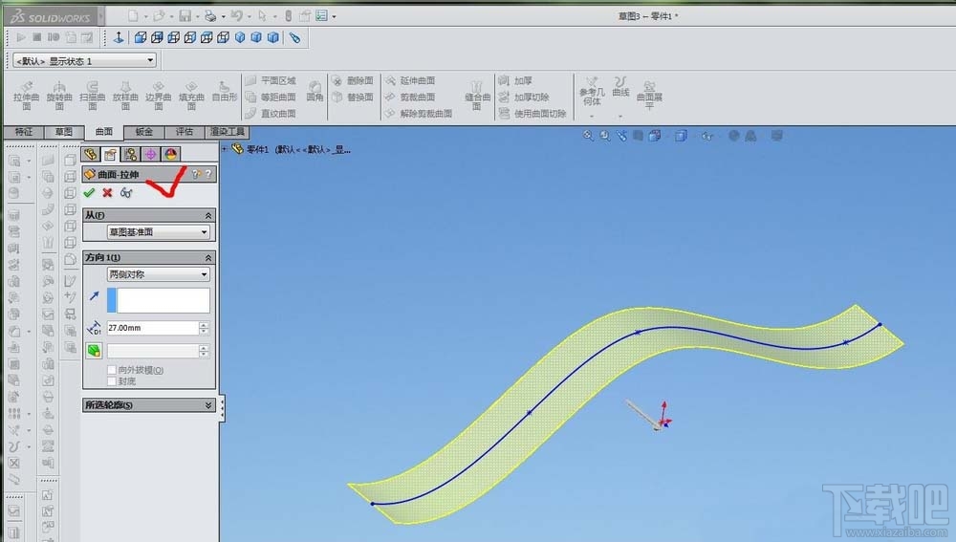
Task: Click the Revolved Surface 旋转曲面 tool
Action: pos(59,95)
